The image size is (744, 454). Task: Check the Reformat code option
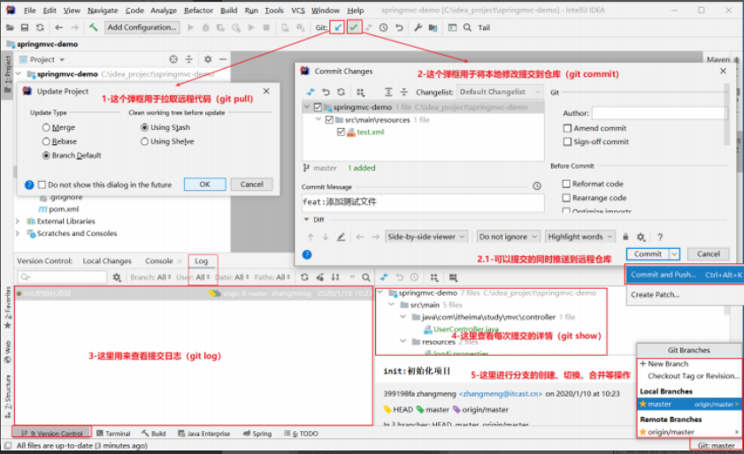coord(566,184)
